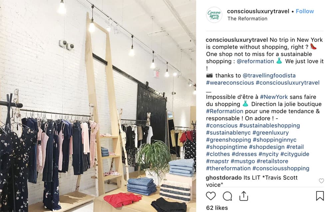The width and height of the screenshot is (333, 212).
Task: Visit the @travellingfoodista mention
Action: coord(269,75)
